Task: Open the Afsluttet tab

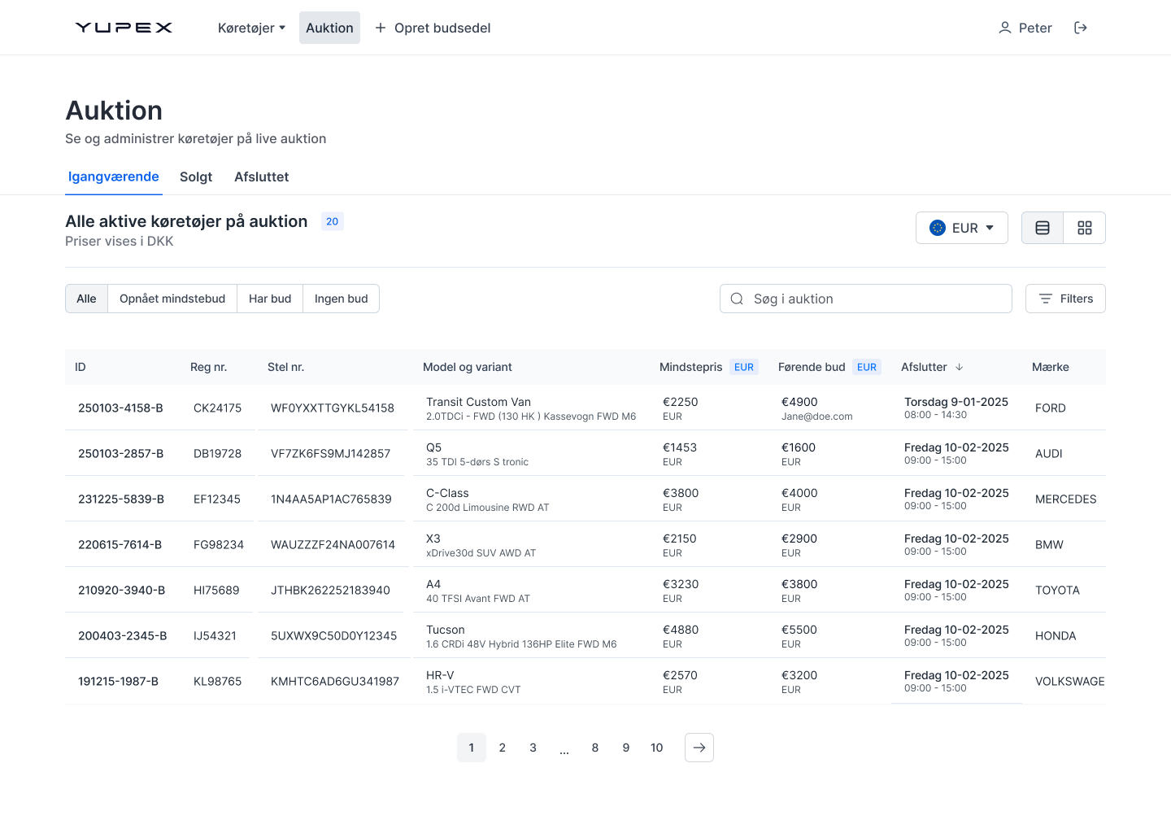Action: pos(261,177)
